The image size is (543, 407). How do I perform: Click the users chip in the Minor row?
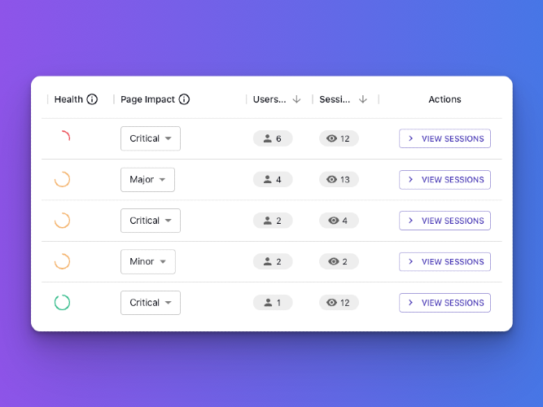pyautogui.click(x=273, y=261)
